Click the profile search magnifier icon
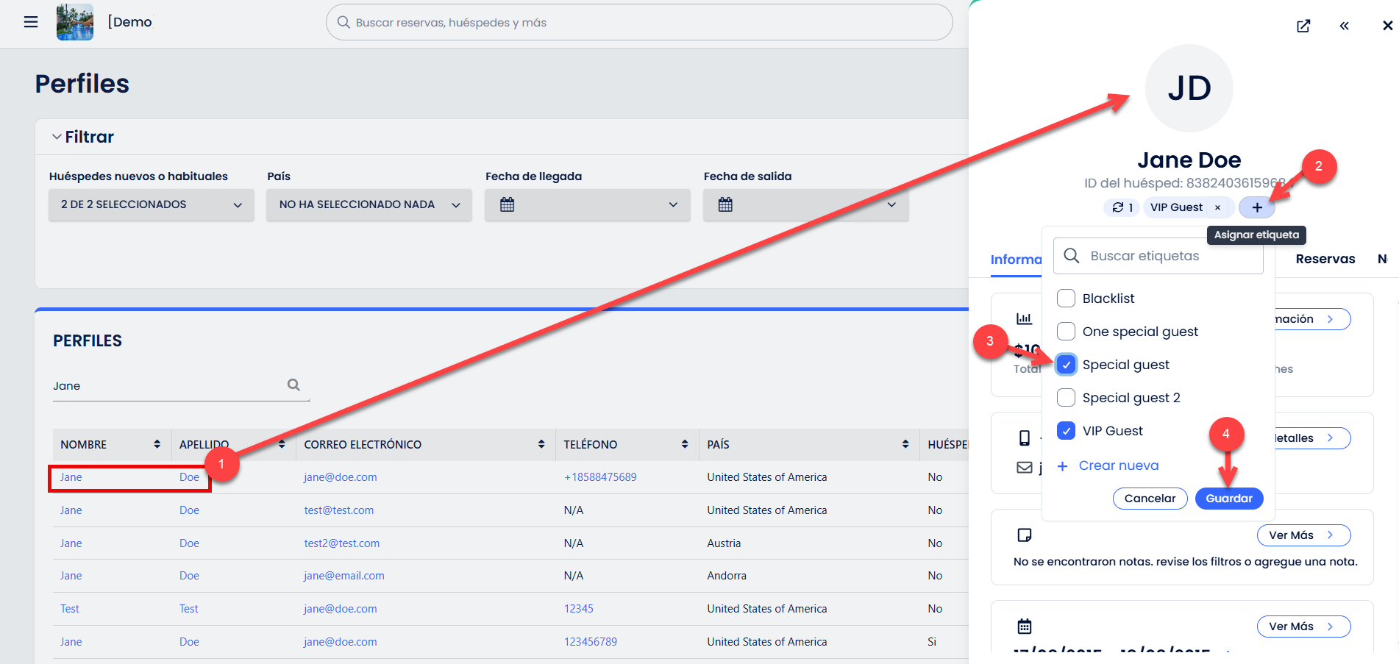The width and height of the screenshot is (1399, 664). coord(293,385)
